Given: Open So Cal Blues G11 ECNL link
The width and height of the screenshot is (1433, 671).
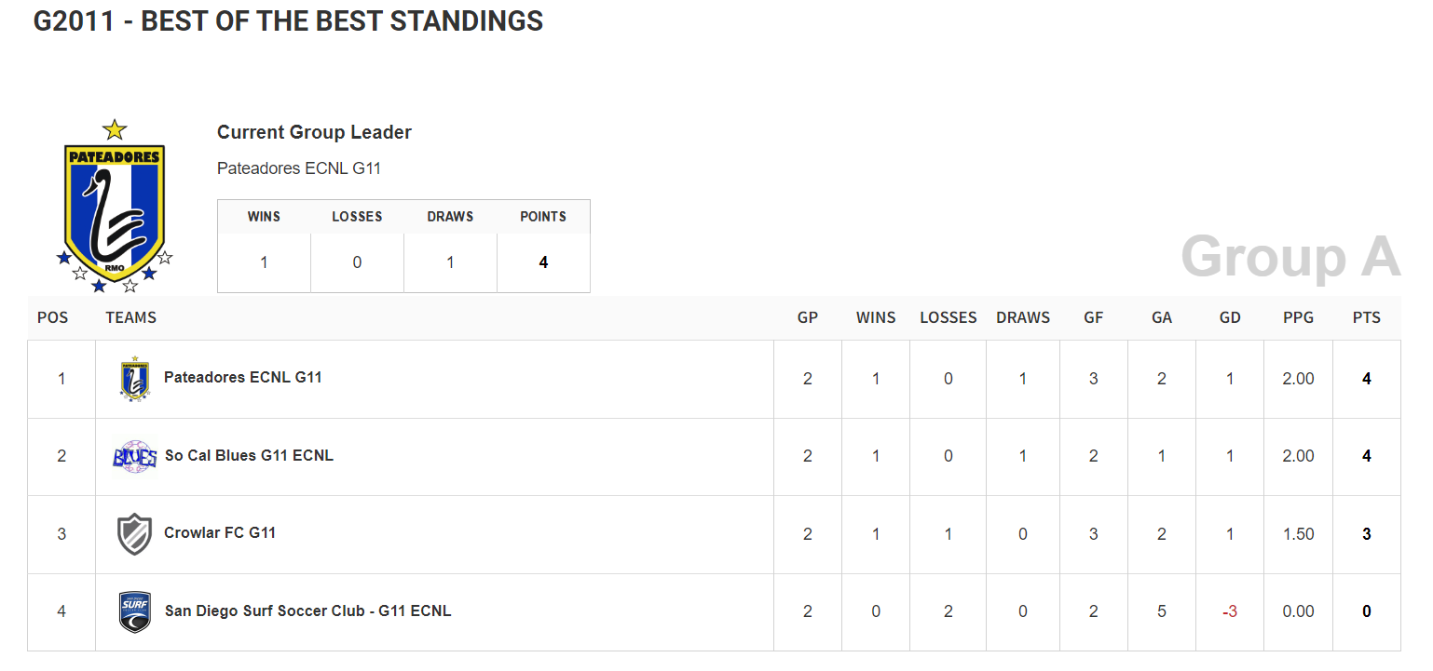Looking at the screenshot, I should click(249, 456).
